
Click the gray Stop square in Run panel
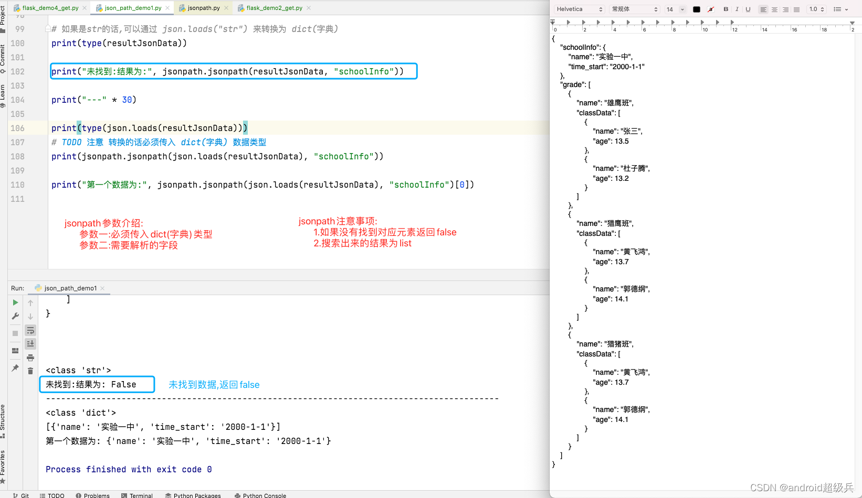[15, 333]
